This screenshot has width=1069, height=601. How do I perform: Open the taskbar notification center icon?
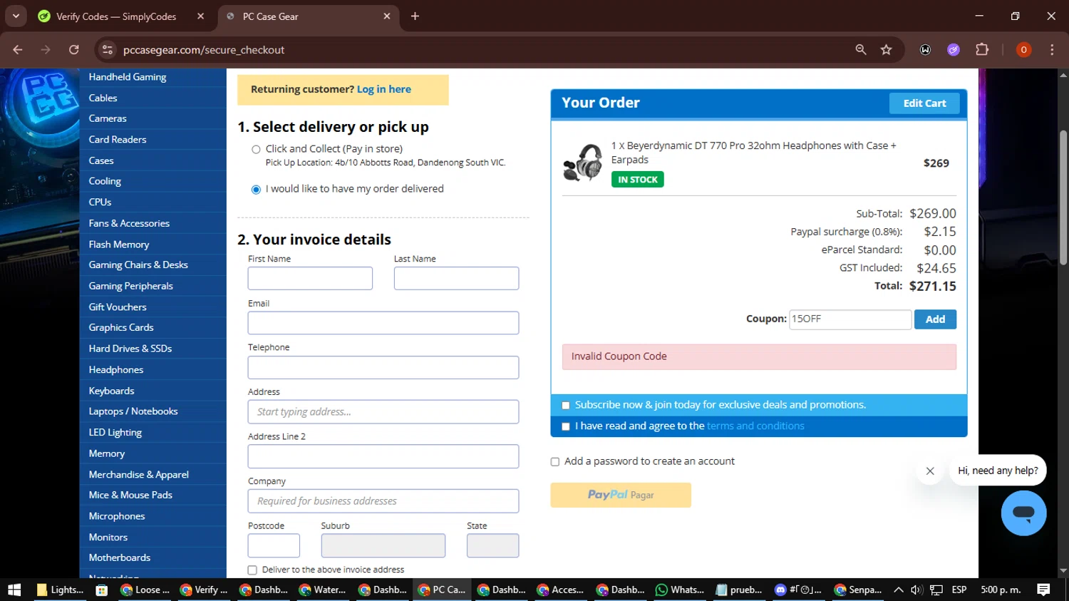pos(1043,590)
